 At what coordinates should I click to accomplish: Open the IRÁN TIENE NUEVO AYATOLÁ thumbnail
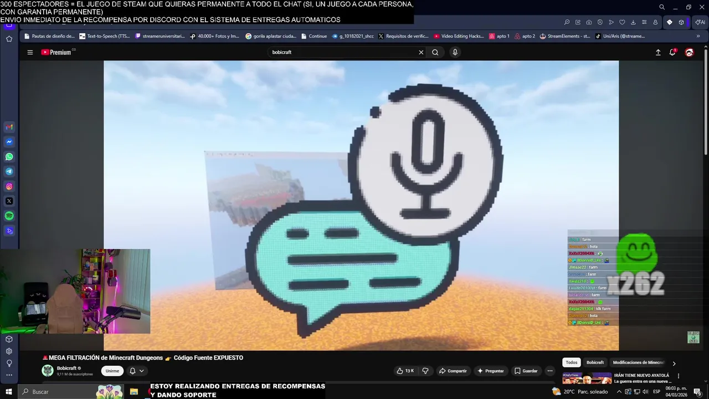587,378
